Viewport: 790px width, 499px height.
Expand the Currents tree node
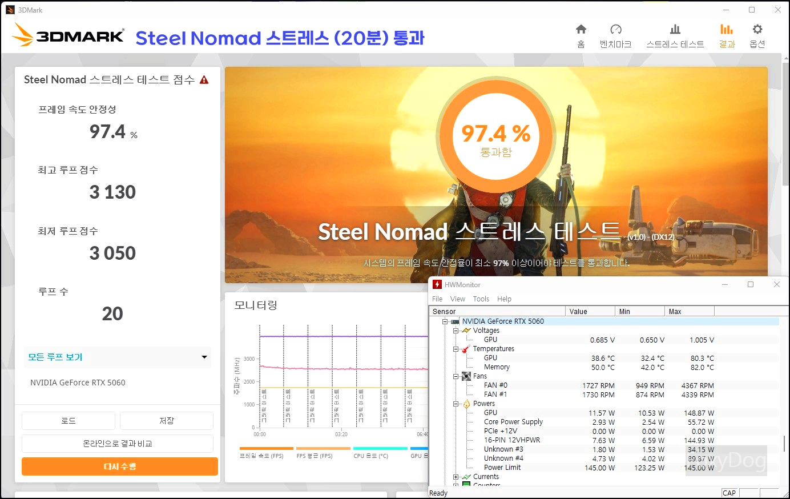[x=456, y=477]
